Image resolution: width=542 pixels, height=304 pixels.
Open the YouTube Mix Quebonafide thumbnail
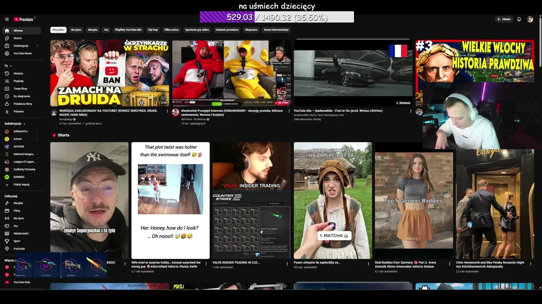click(353, 73)
